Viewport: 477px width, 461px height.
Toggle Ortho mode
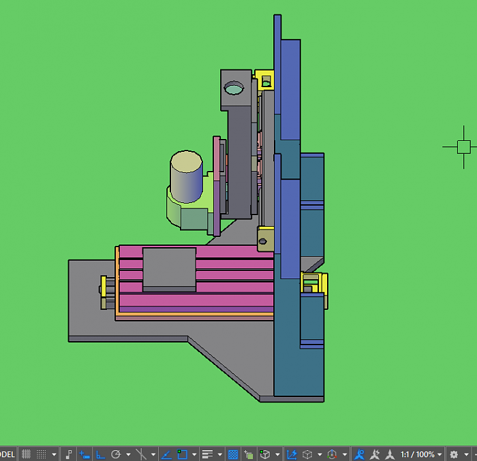(100, 454)
